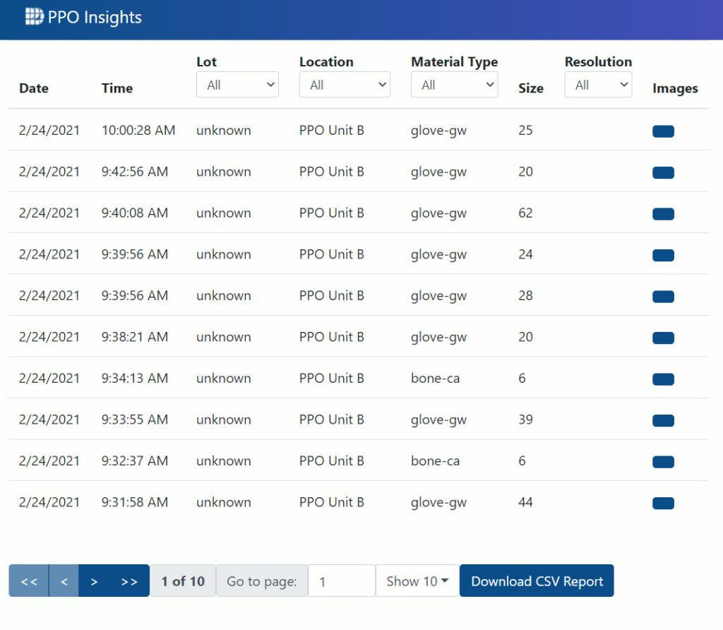Expand the Resolution filter dropdown
The image size is (723, 630).
pyautogui.click(x=598, y=84)
